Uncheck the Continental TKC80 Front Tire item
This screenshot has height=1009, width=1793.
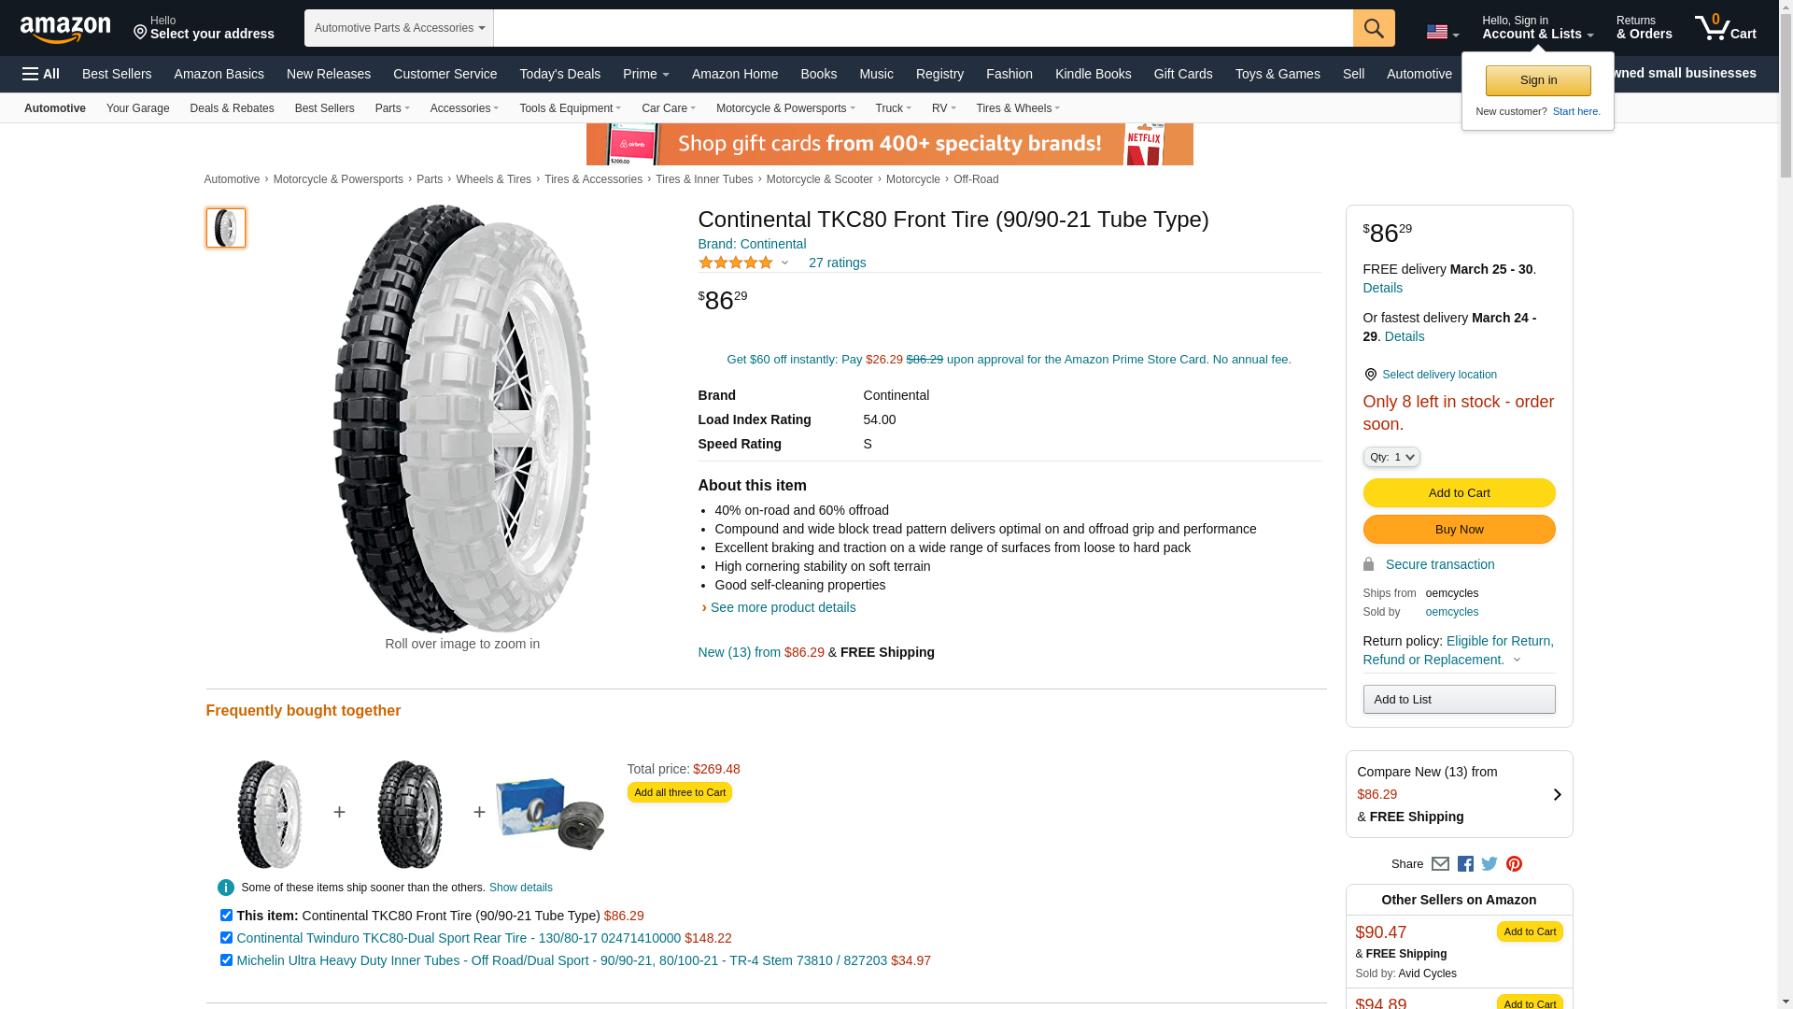coord(226,916)
